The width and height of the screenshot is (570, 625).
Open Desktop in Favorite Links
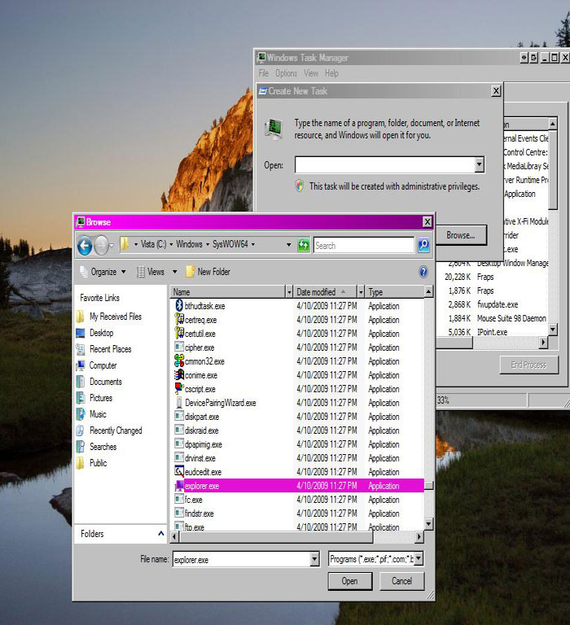95,333
